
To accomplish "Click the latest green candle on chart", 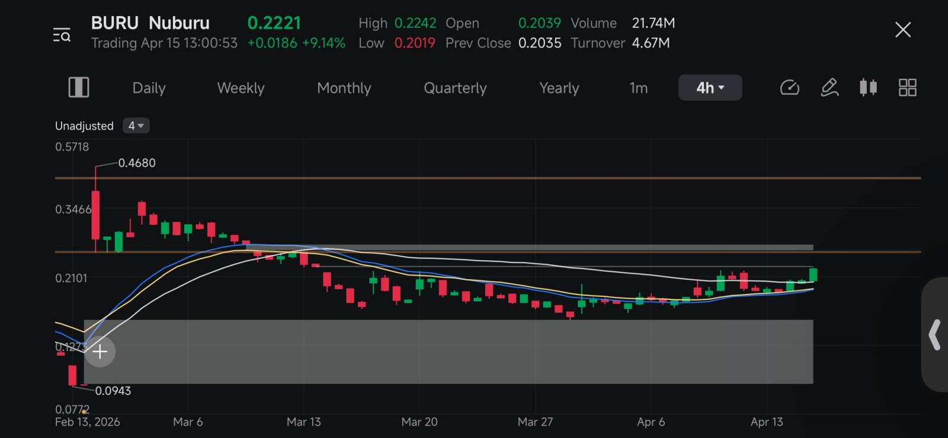I will tap(813, 275).
